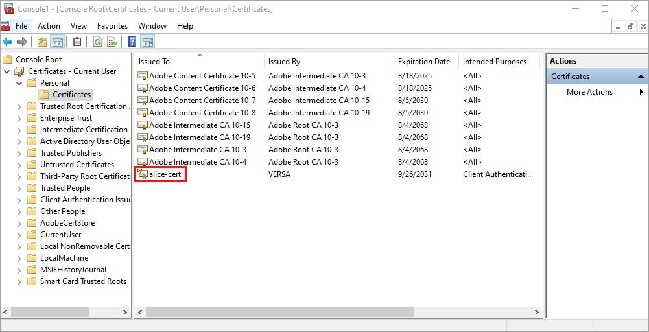This screenshot has height=332, width=649.
Task: Open the More Actions submenu arrow
Action: point(642,92)
